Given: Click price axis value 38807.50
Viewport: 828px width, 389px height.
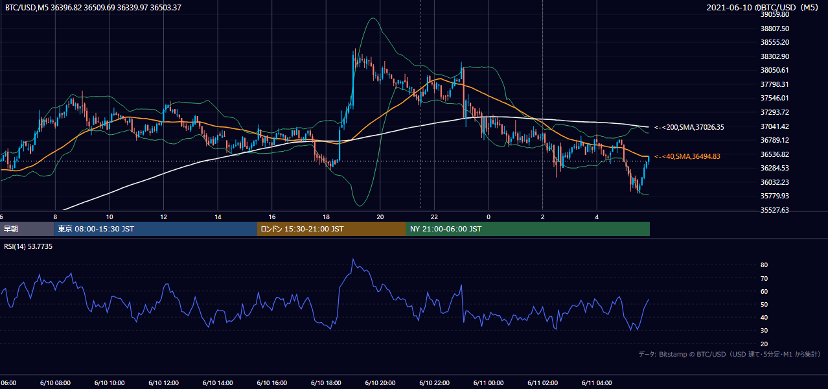Looking at the screenshot, I should coord(774,29).
